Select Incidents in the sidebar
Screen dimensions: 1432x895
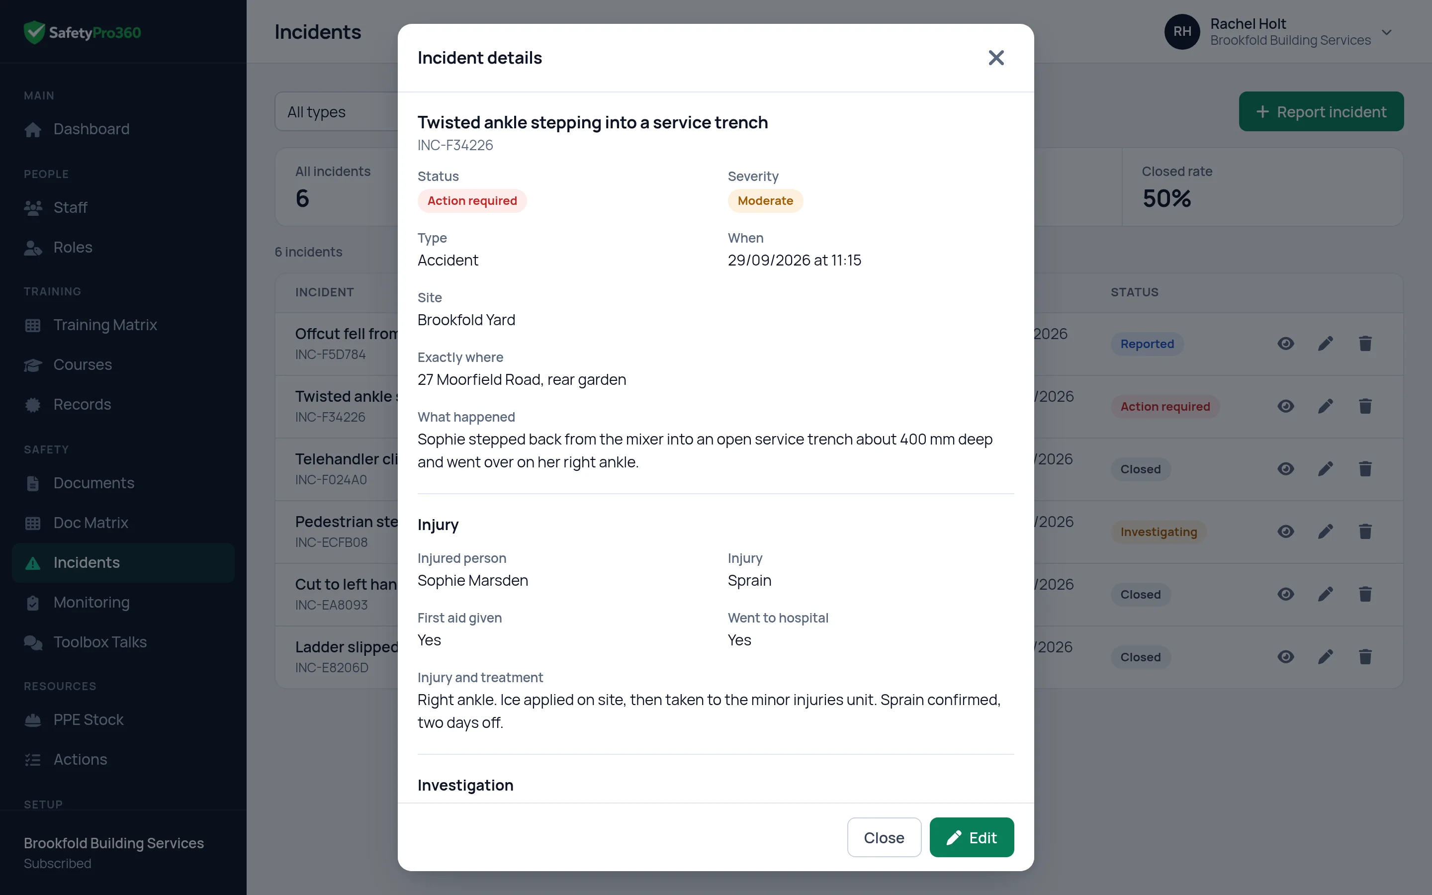click(123, 562)
